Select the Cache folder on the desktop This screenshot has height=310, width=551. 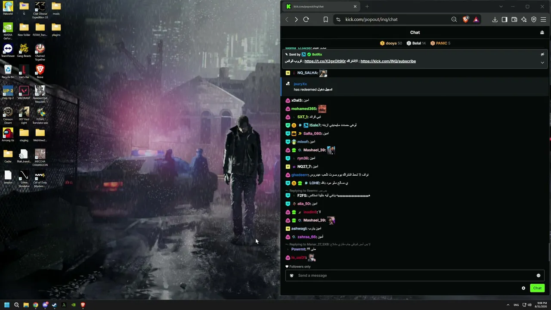8,156
